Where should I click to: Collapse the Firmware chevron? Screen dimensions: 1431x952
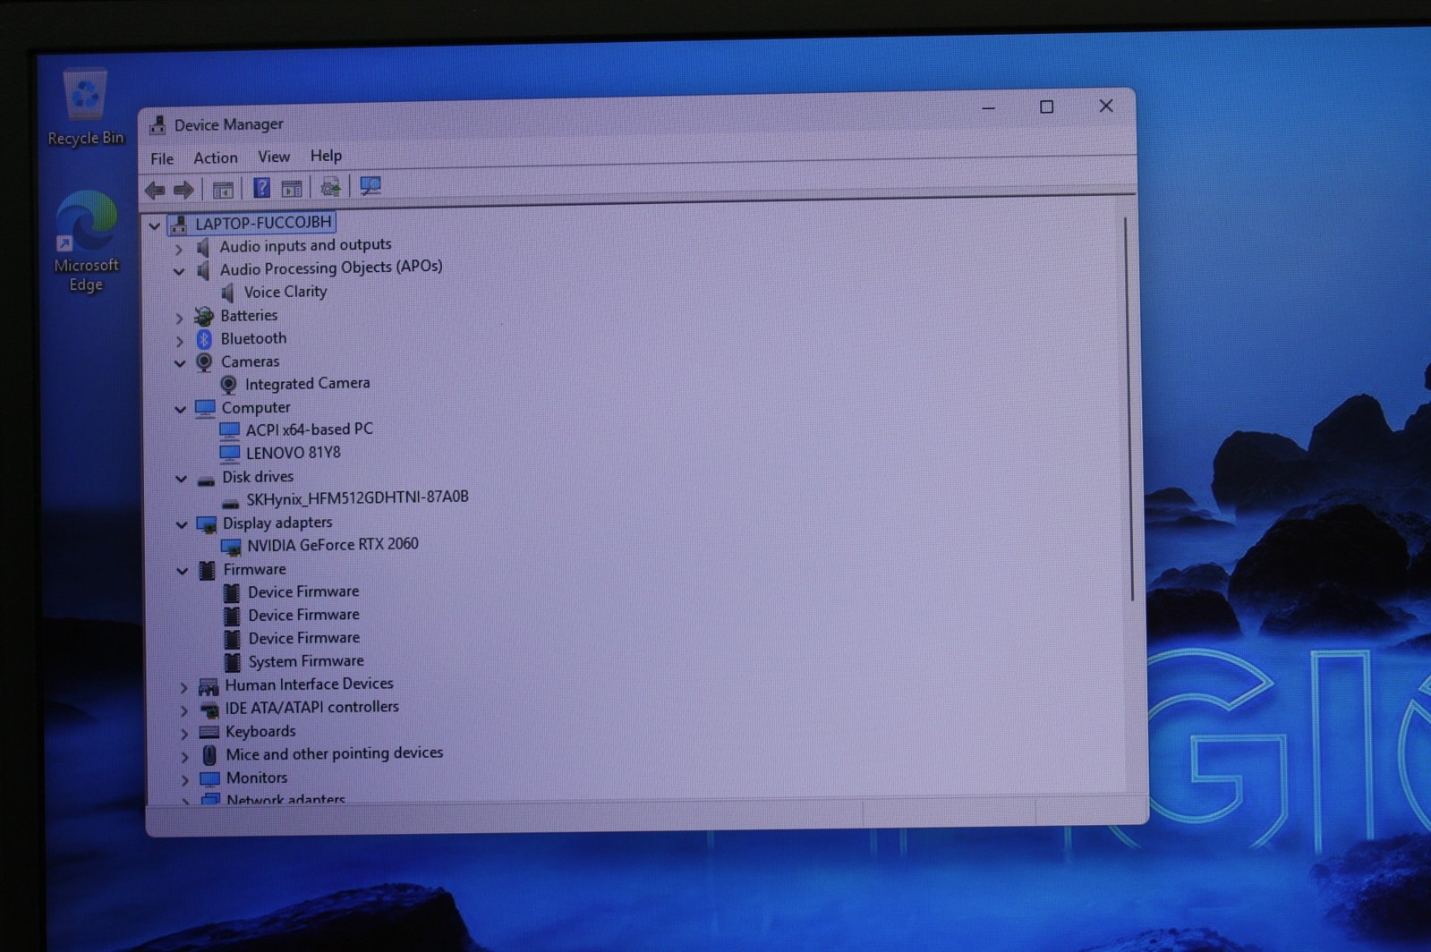(x=182, y=571)
